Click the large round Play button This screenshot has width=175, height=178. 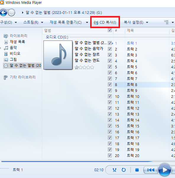[x=164, y=170]
